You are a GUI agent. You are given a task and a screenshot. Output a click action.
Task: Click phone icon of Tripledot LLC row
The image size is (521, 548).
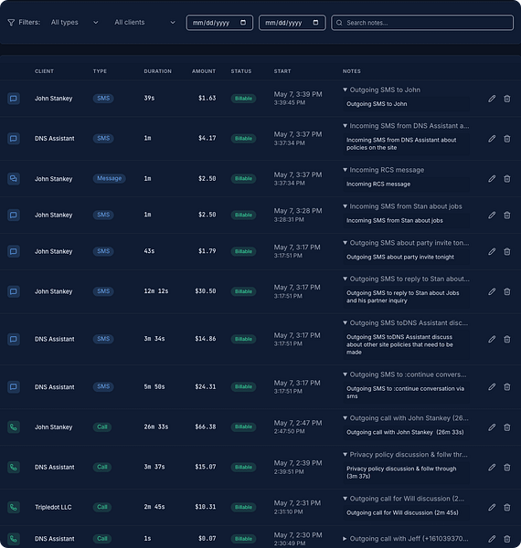pos(14,507)
